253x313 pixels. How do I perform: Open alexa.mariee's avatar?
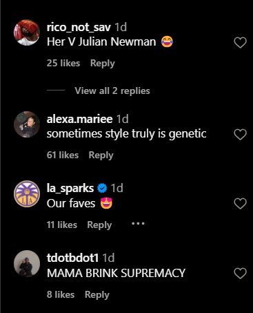(x=27, y=124)
